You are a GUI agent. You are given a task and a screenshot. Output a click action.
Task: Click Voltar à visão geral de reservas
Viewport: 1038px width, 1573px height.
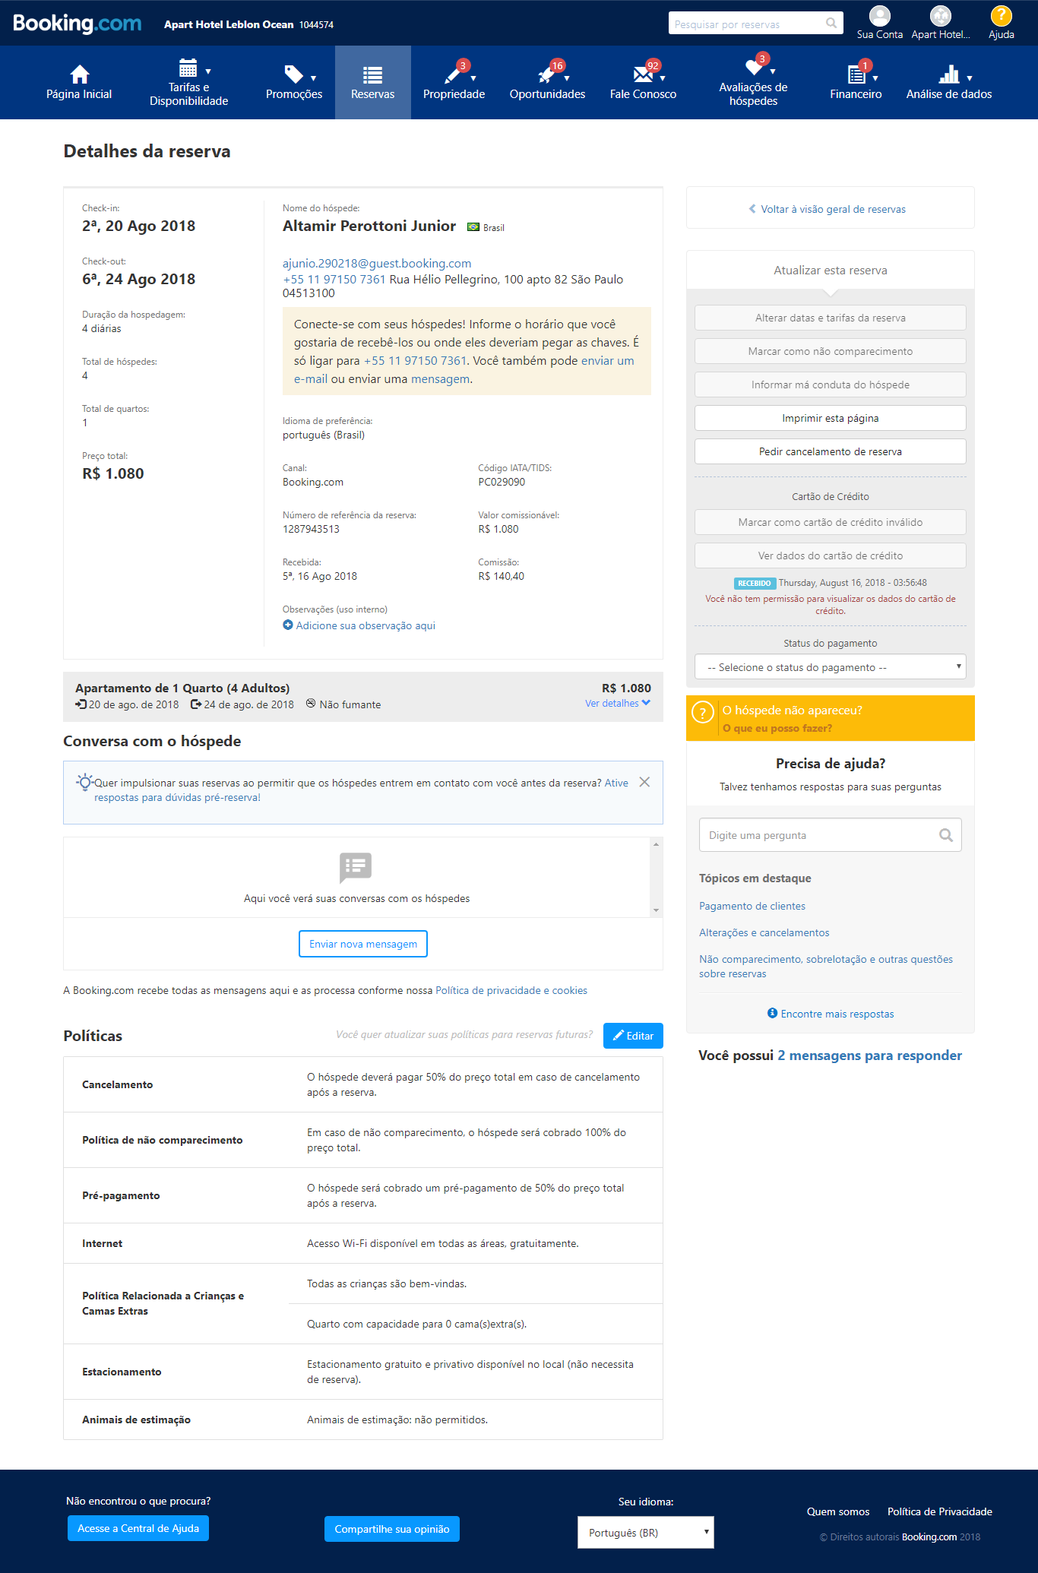830,209
